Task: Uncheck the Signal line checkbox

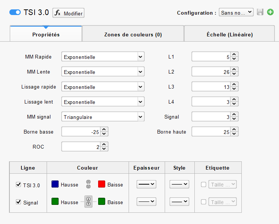Action: (x=18, y=202)
